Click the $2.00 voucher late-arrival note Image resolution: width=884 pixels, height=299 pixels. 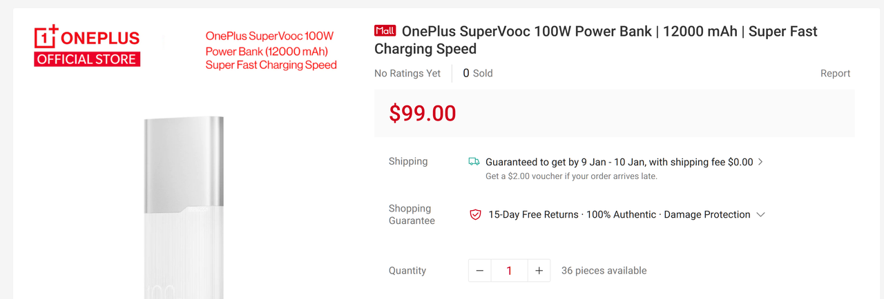[x=571, y=176]
